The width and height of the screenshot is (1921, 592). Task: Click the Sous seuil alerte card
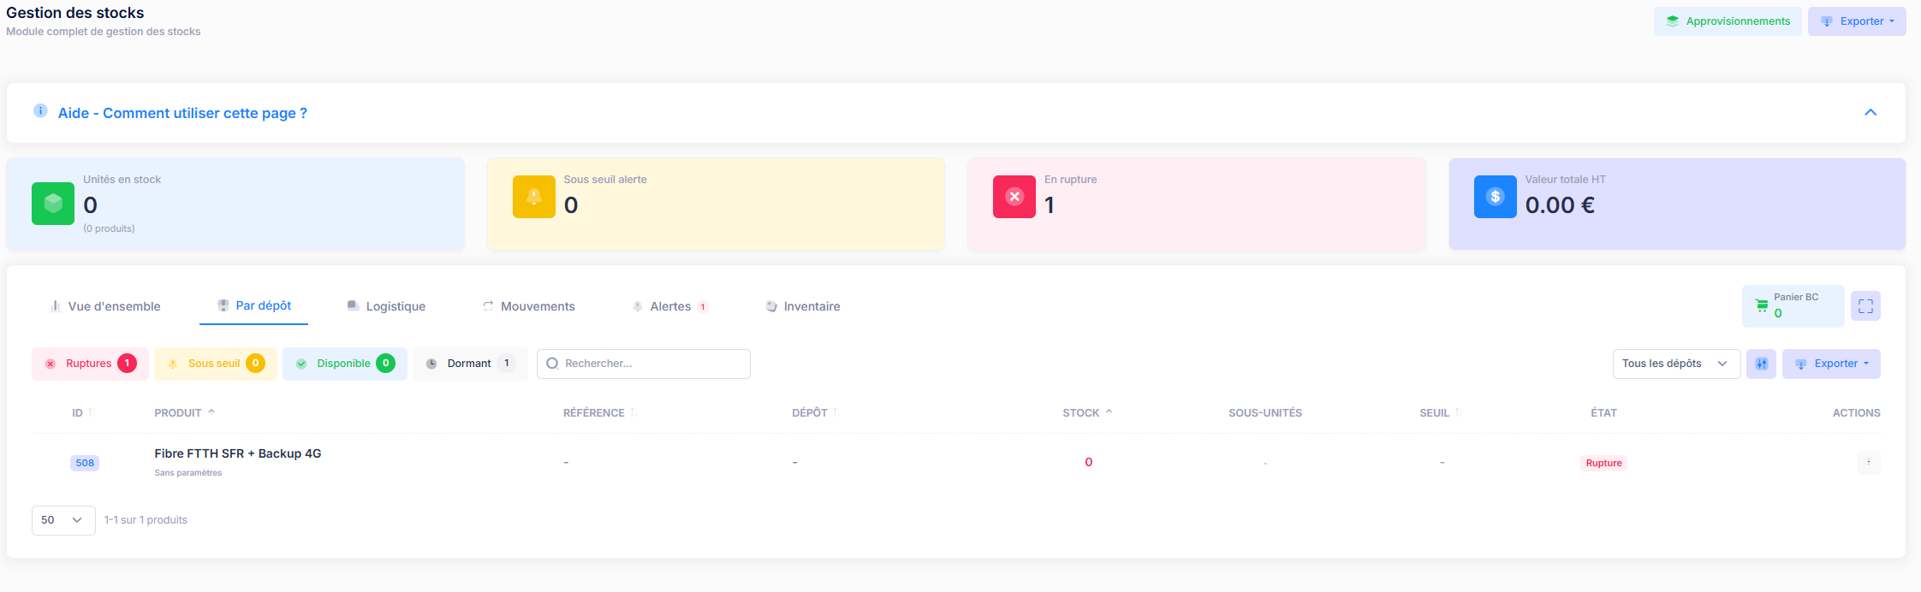coord(716,204)
